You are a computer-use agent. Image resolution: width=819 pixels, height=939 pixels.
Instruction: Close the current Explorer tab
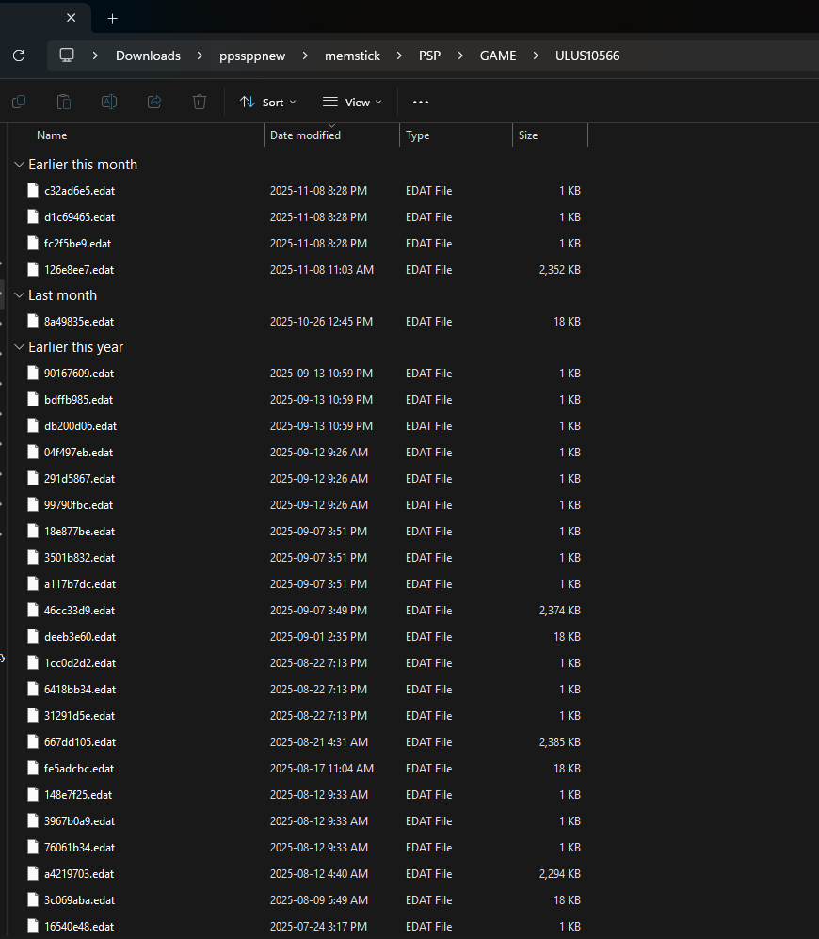click(72, 18)
